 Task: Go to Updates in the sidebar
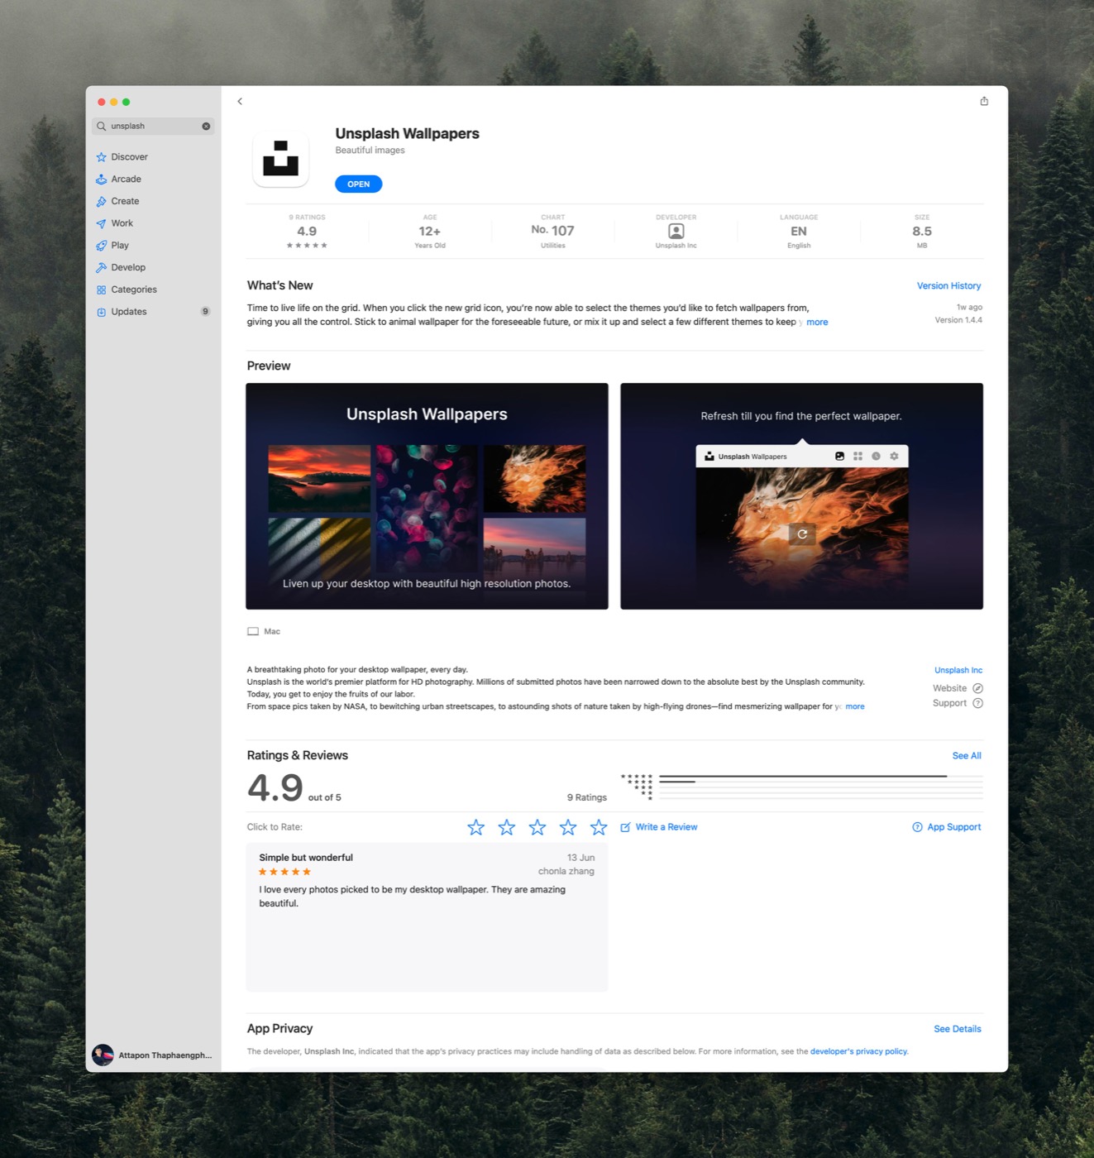click(x=129, y=312)
